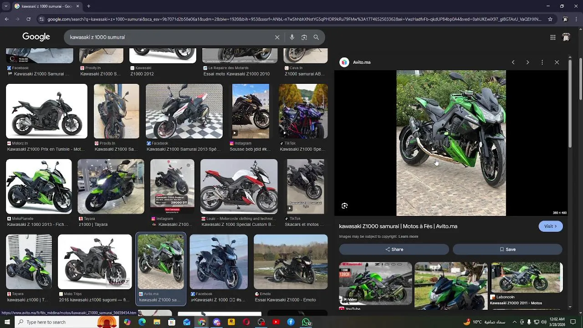Show previous image in preview panel
The width and height of the screenshot is (583, 328).
click(513, 62)
